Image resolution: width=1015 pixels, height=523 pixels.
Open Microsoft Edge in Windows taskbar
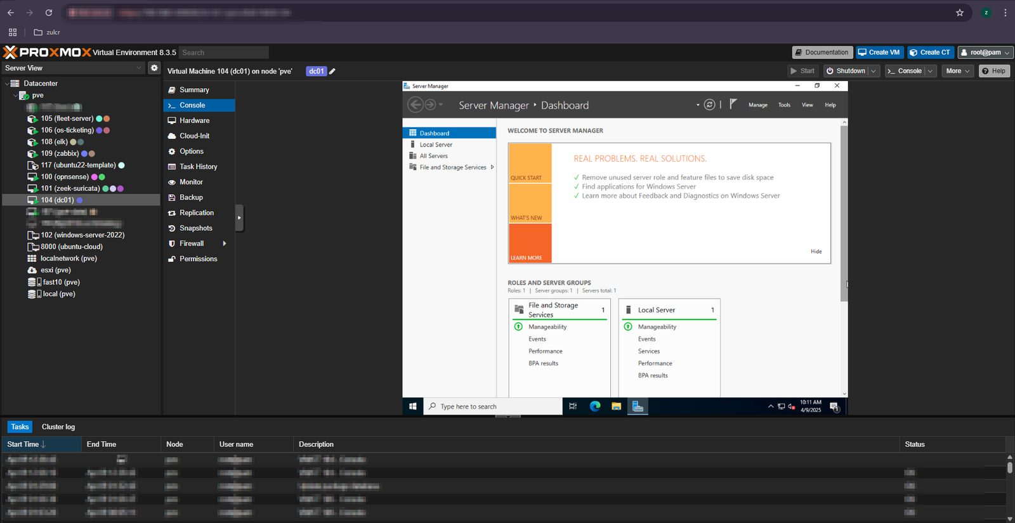point(595,406)
